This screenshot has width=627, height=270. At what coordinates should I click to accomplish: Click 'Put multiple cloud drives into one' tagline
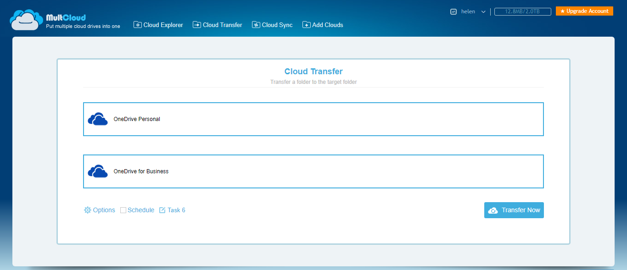point(83,26)
